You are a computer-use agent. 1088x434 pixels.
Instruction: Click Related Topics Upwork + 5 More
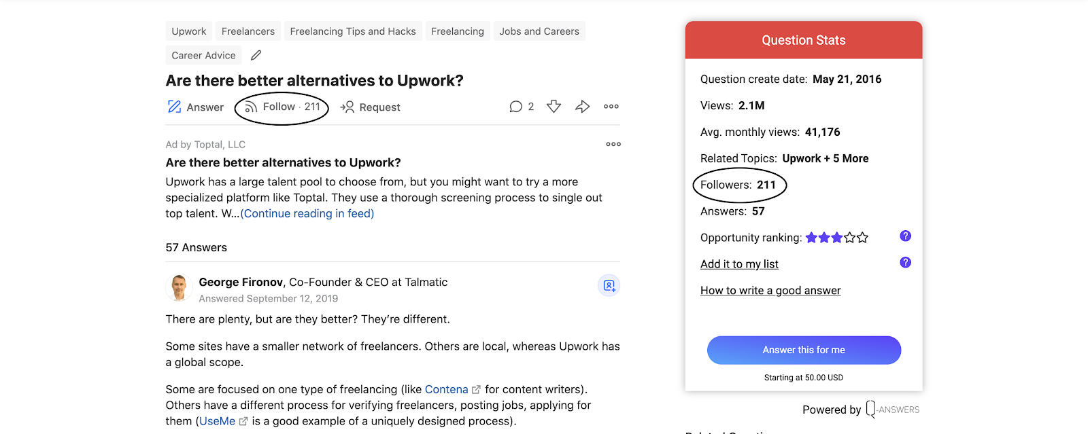pos(785,158)
